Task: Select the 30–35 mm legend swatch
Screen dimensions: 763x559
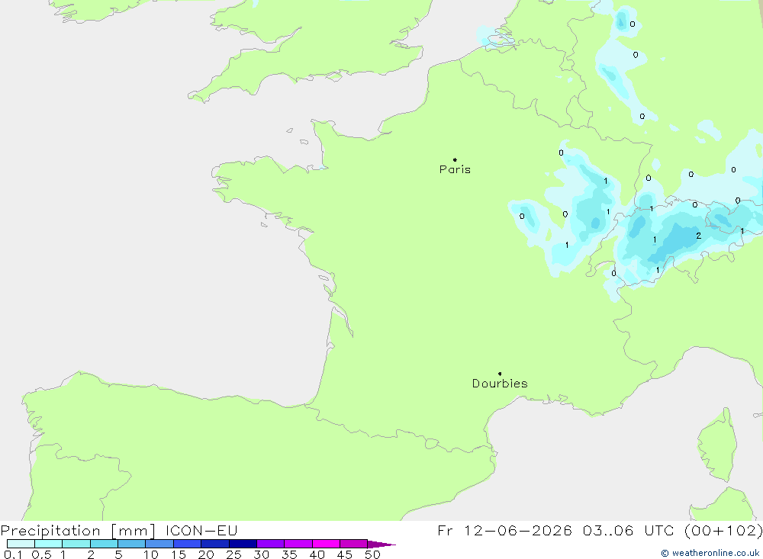Action: click(x=271, y=544)
